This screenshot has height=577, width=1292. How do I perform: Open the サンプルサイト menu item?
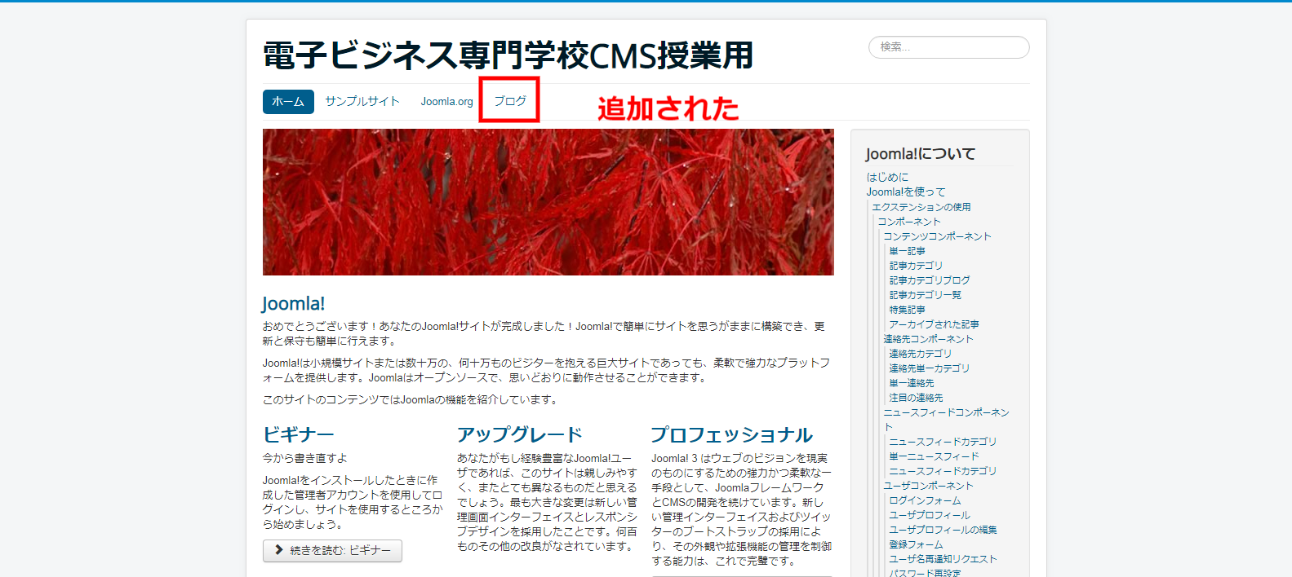pyautogui.click(x=362, y=101)
